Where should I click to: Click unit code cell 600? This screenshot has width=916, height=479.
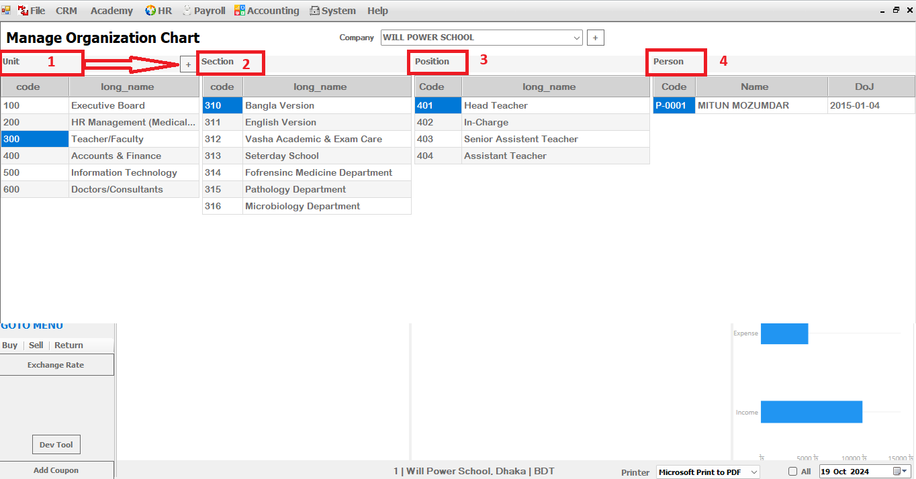[35, 189]
